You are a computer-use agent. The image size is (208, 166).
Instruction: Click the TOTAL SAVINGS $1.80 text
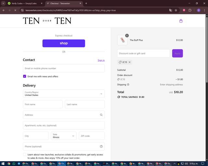(x=133, y=97)
